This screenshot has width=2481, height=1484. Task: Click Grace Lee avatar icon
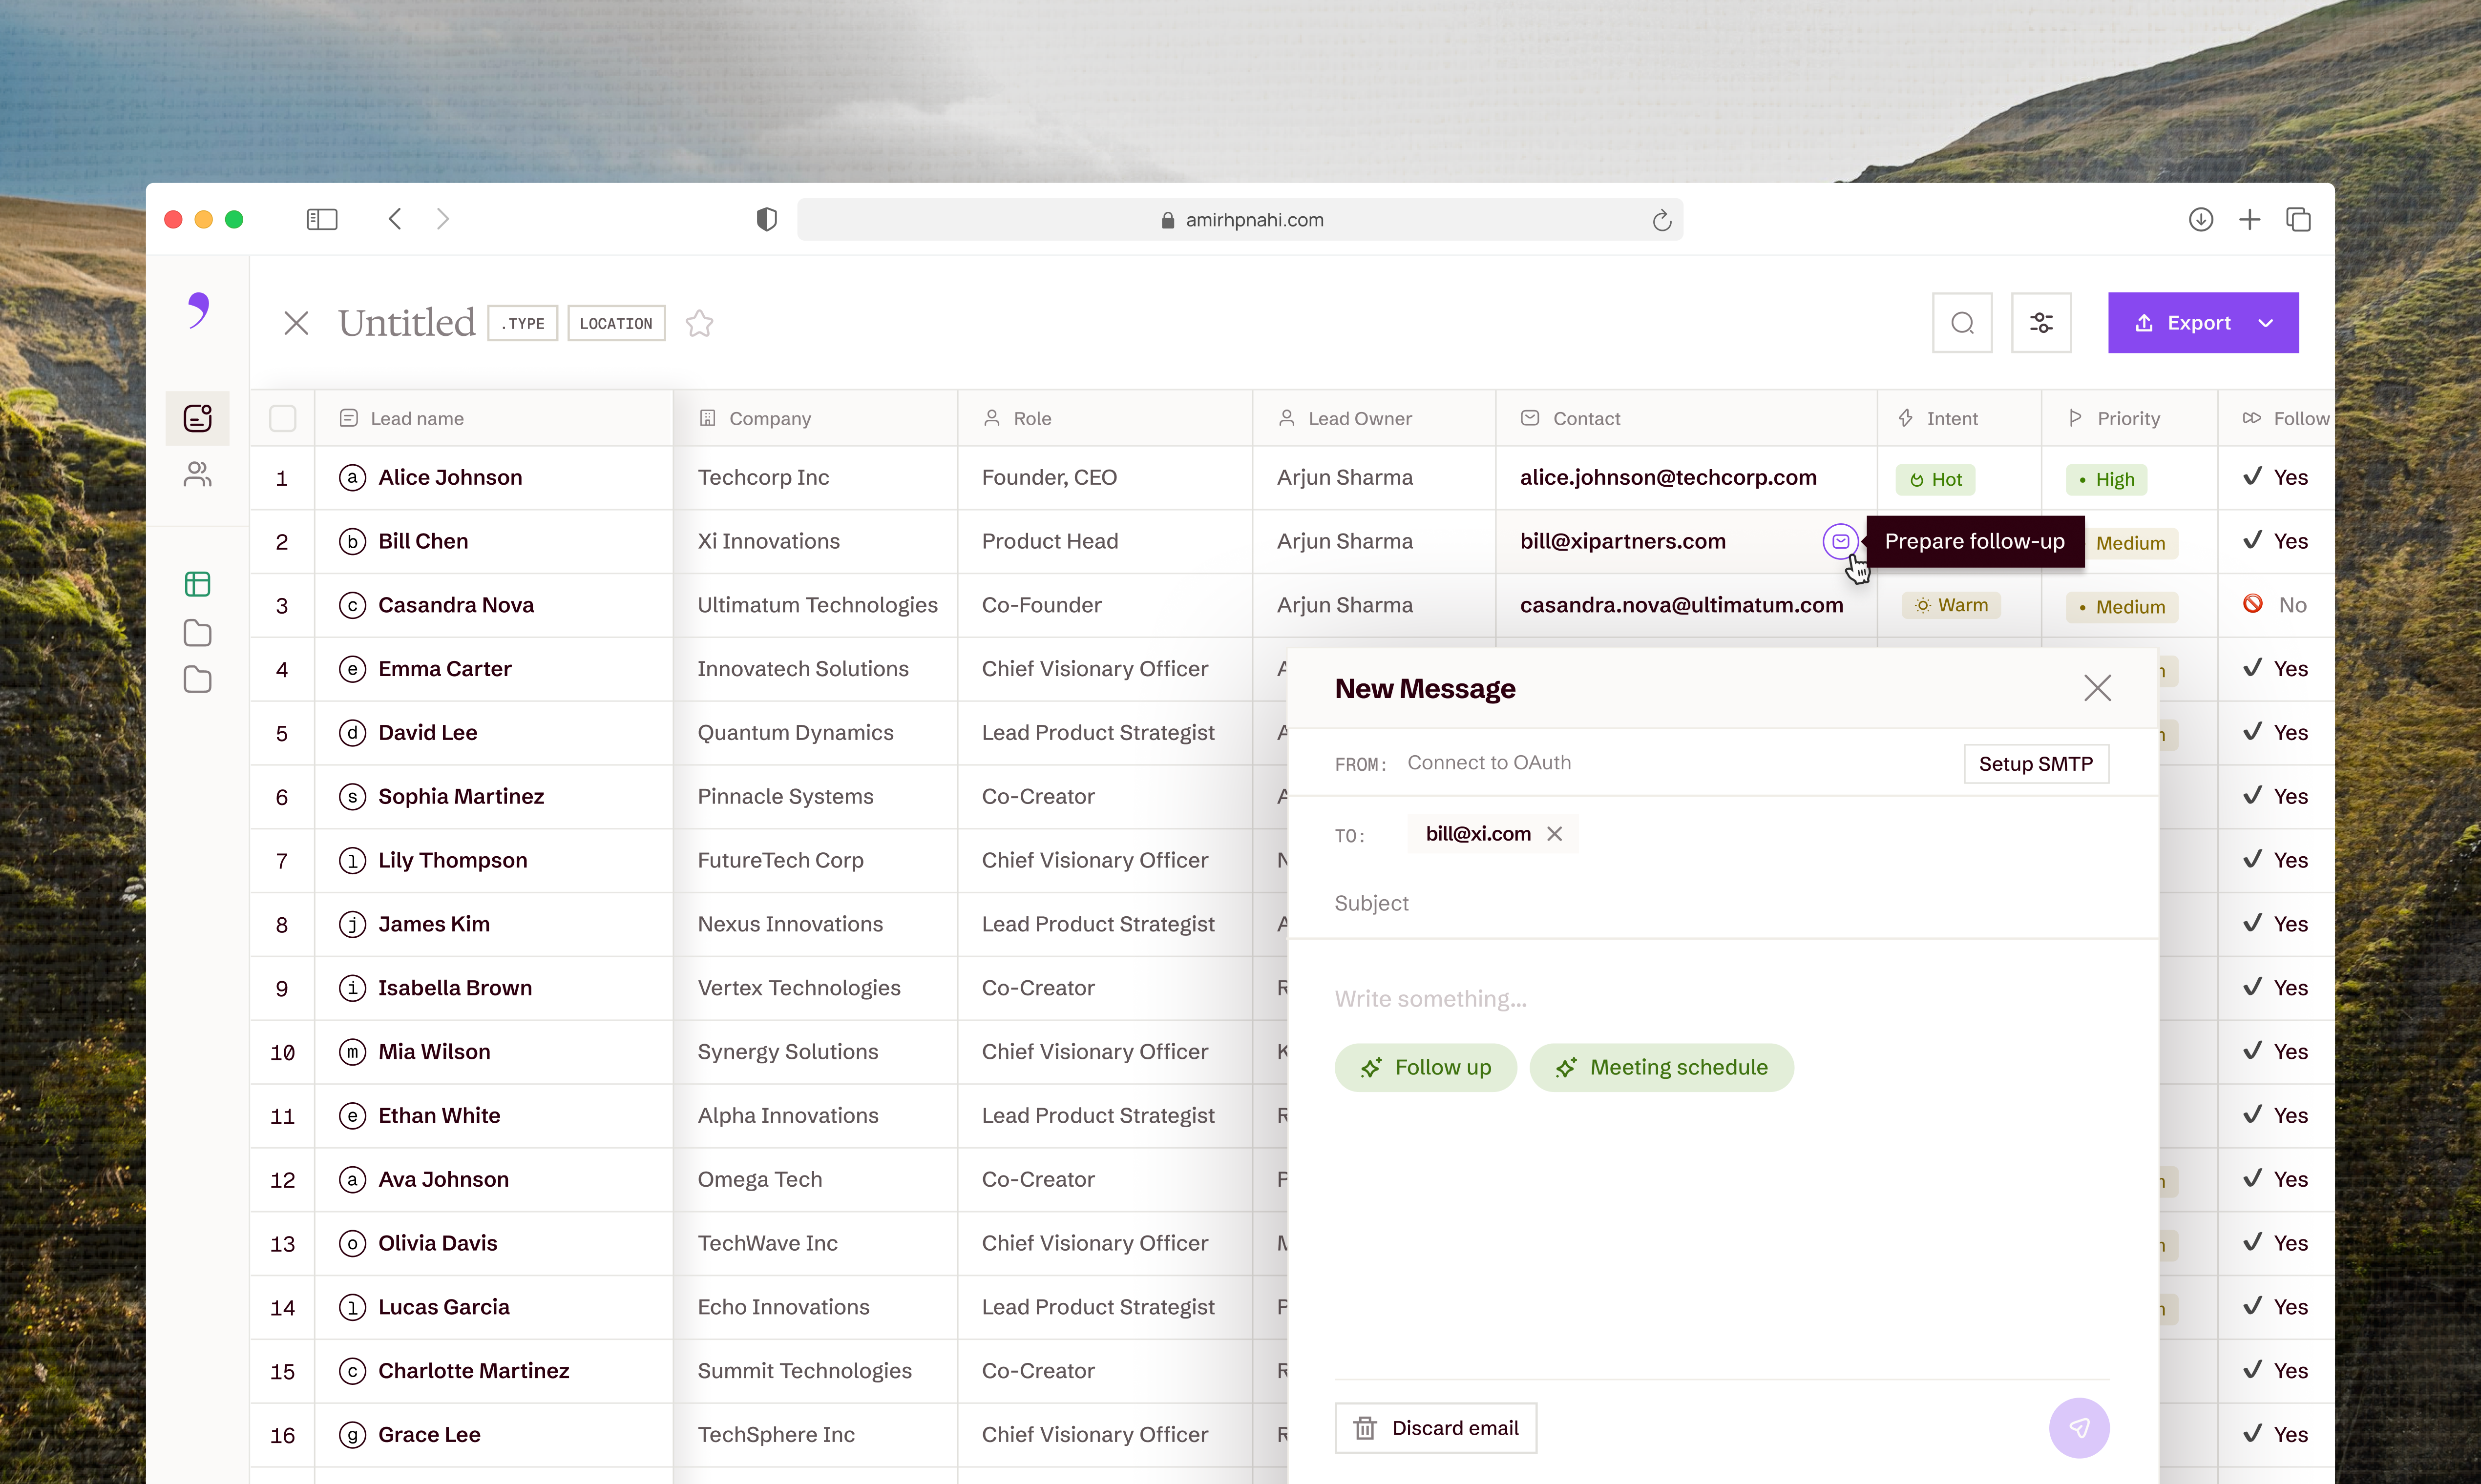[x=352, y=1435]
